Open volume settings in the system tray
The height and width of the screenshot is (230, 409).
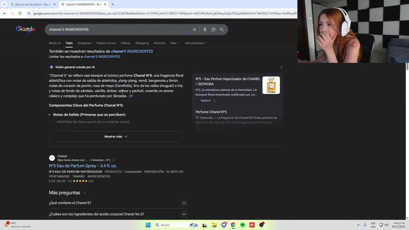[x=386, y=225]
